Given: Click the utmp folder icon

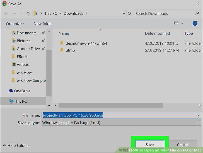Looking at the screenshot, I should [x=62, y=50].
